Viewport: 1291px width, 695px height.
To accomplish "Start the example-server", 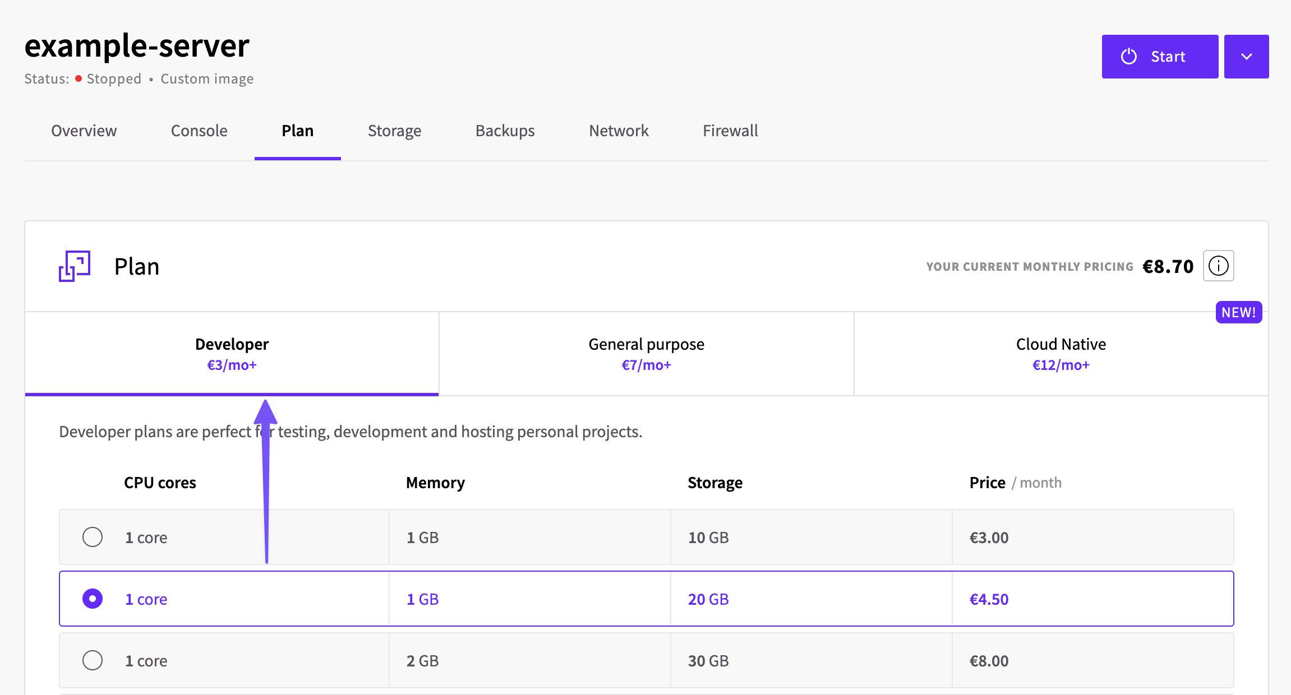I will click(x=1160, y=57).
